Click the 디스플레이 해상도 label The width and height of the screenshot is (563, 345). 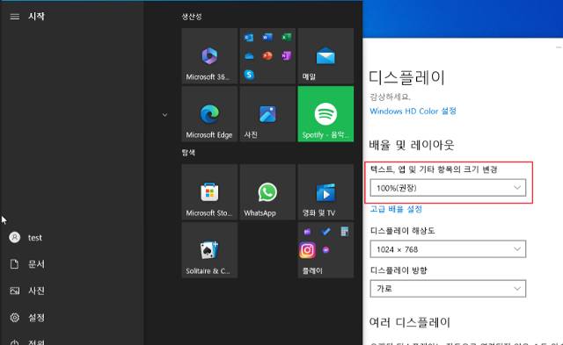tap(403, 231)
